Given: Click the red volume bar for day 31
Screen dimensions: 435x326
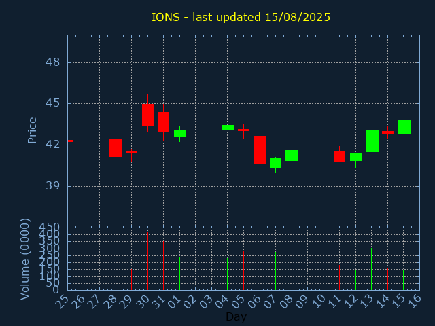Looking at the screenshot, I should coord(163,266).
